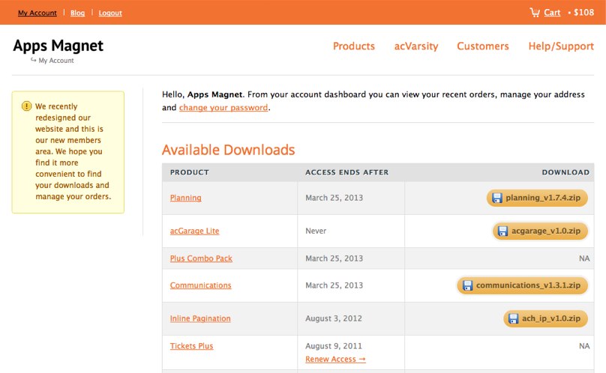Click disk icon on communications_v1.3.1.zip button
The height and width of the screenshot is (373, 606).
pos(468,285)
